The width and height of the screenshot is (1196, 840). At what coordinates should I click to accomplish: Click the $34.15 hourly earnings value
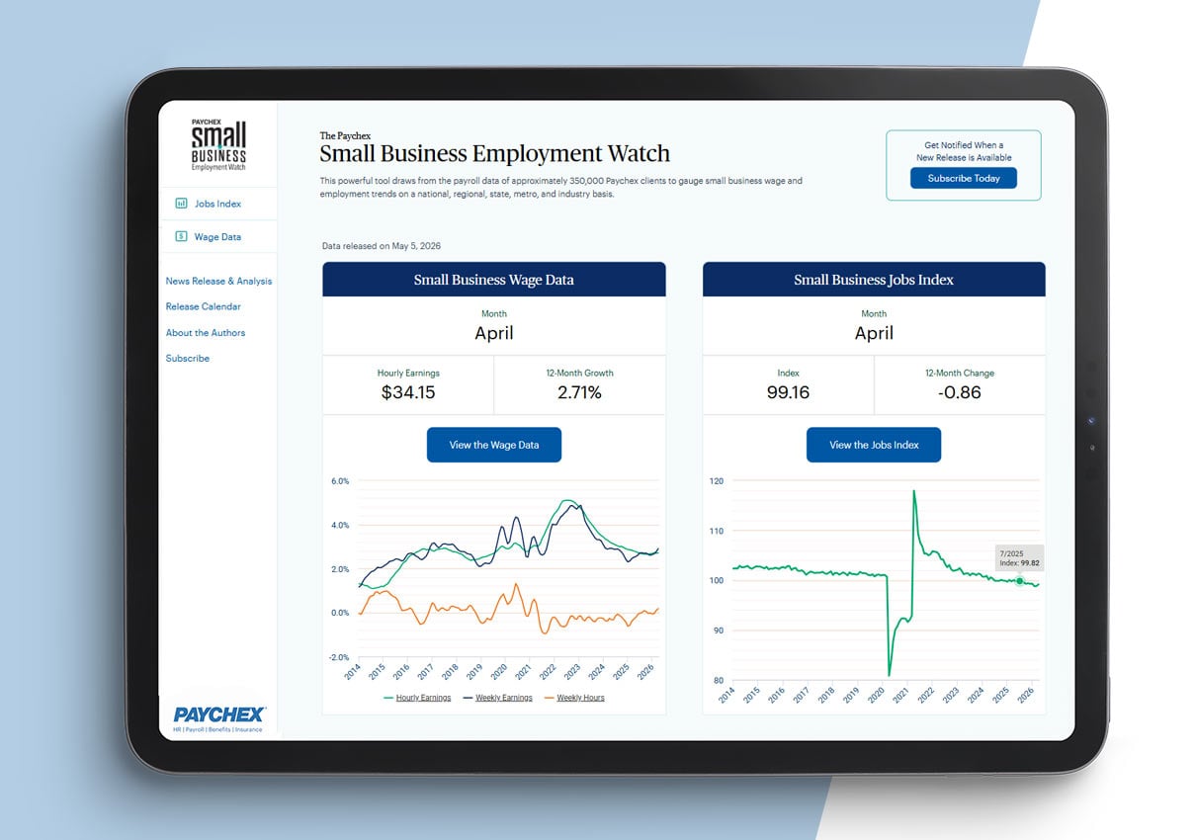coord(408,392)
